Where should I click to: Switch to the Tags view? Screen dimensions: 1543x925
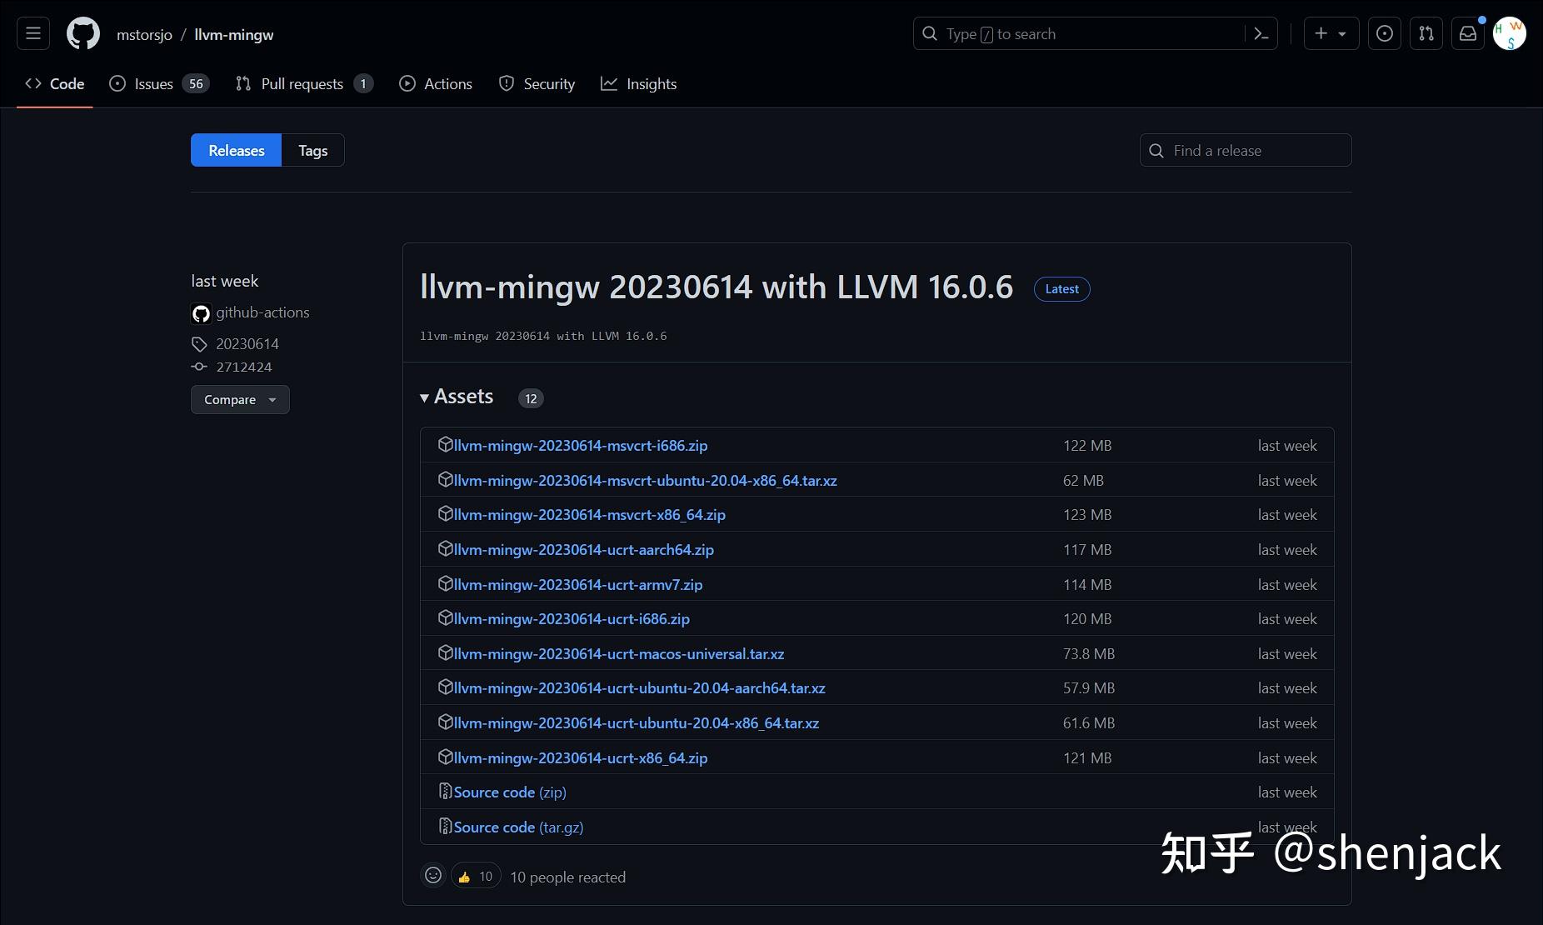click(313, 150)
